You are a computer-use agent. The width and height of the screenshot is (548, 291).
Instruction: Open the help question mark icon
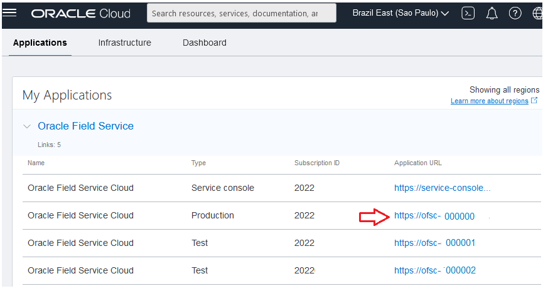click(515, 14)
